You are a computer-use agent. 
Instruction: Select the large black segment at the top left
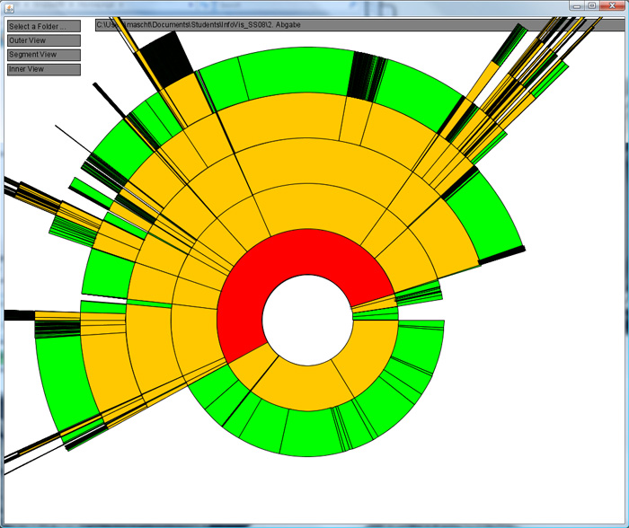[165, 59]
